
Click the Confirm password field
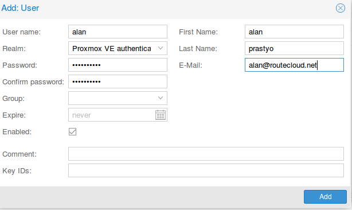click(x=118, y=81)
